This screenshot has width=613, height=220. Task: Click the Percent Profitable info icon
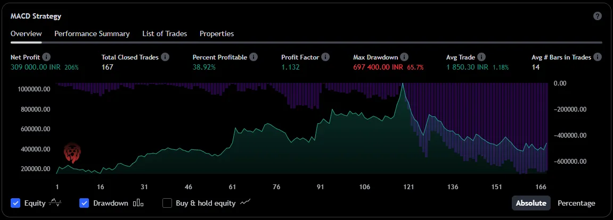254,57
